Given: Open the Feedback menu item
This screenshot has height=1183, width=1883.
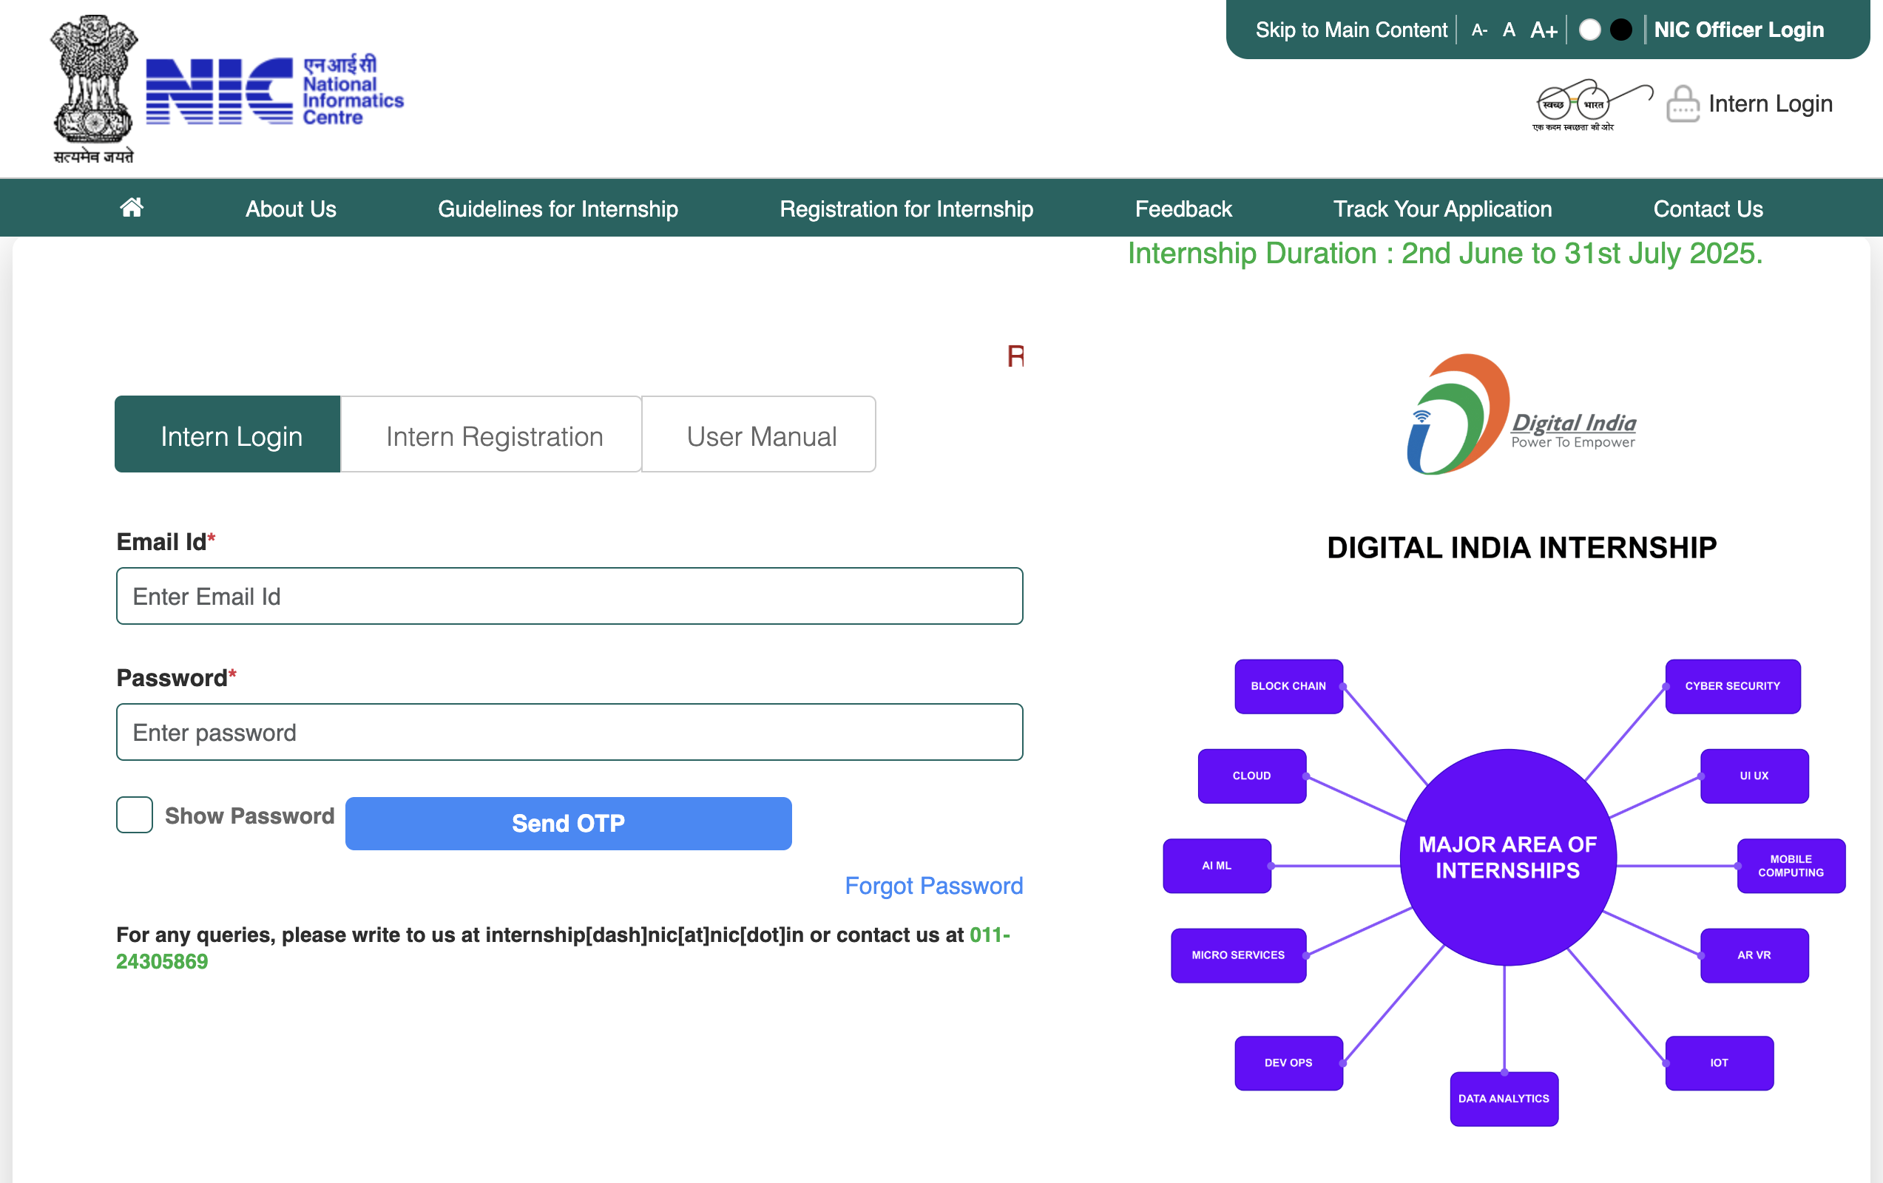Looking at the screenshot, I should 1183,209.
